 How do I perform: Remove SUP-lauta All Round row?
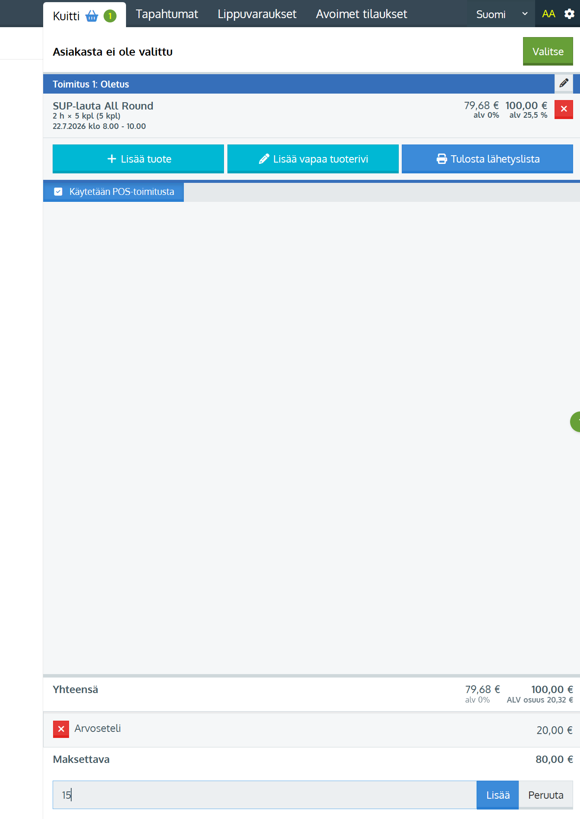(x=564, y=109)
